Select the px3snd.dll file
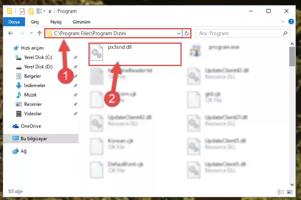Screen dimensions: 301x200 pos(135,54)
